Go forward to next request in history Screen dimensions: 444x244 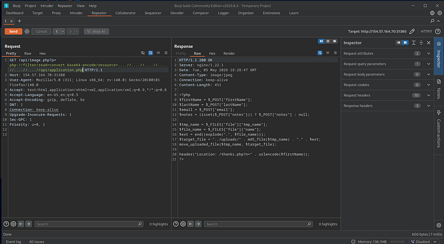point(70,32)
